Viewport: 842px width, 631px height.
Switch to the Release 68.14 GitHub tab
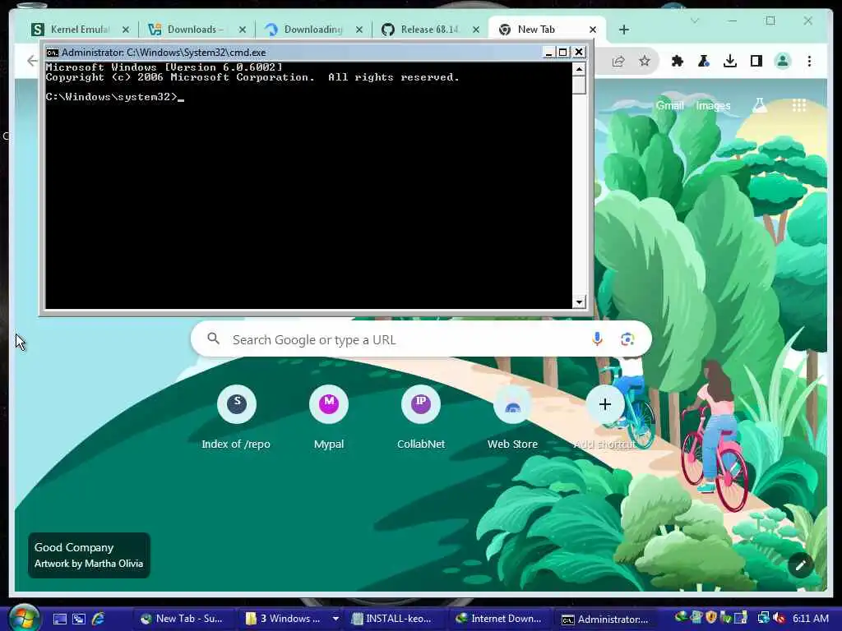click(430, 30)
